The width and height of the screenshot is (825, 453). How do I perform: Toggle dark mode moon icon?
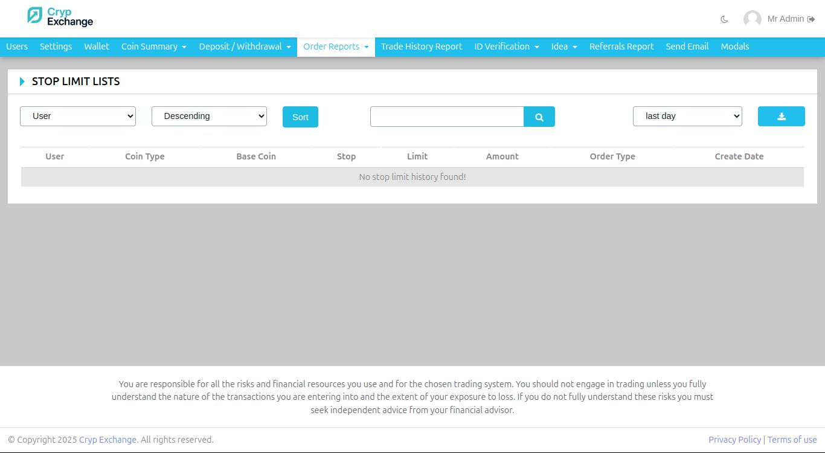pos(724,19)
